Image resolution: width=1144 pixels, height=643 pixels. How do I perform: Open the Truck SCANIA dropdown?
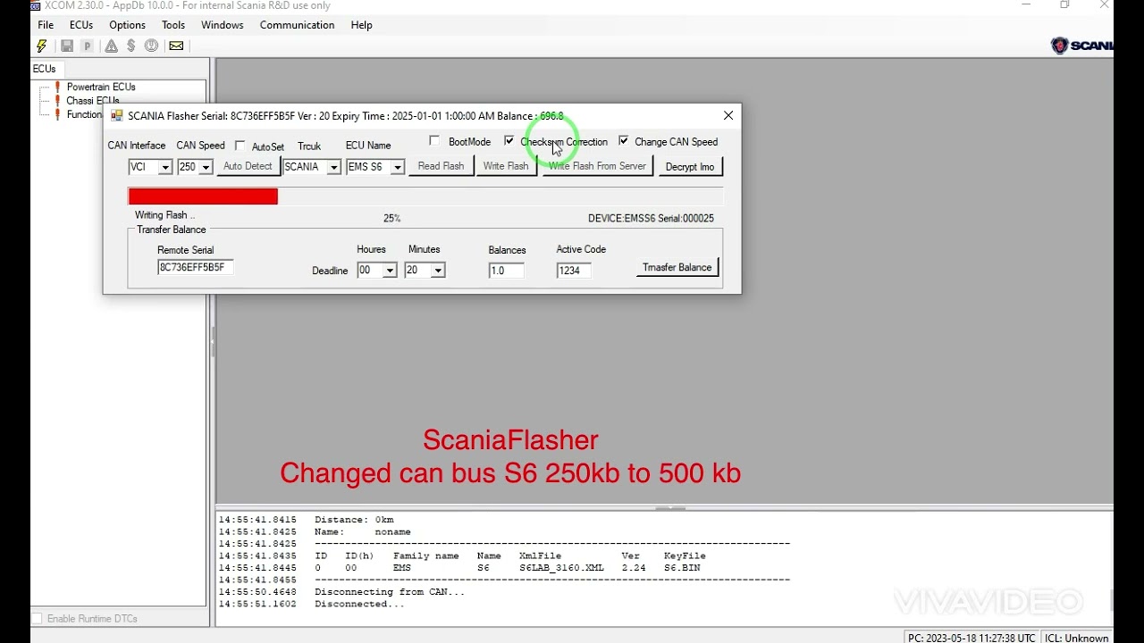click(333, 167)
